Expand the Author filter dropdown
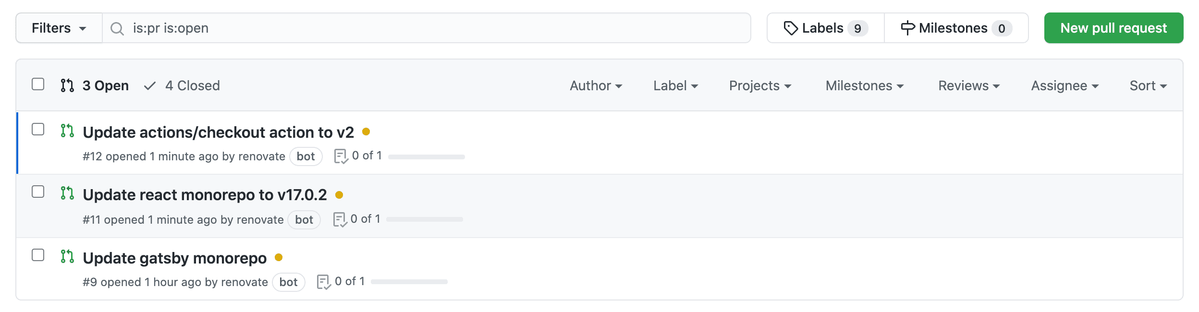This screenshot has height=312, width=1199. 596,85
